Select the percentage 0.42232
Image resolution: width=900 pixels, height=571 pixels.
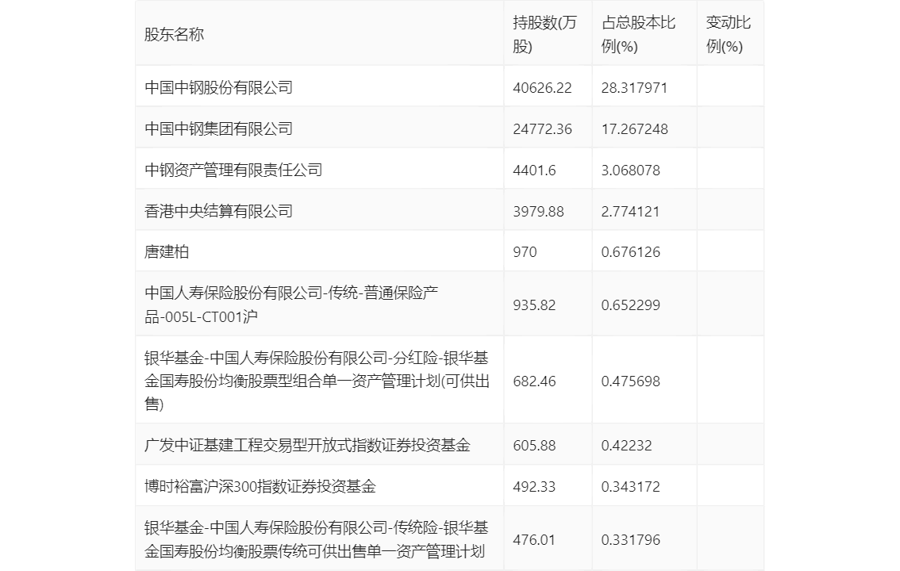point(626,446)
